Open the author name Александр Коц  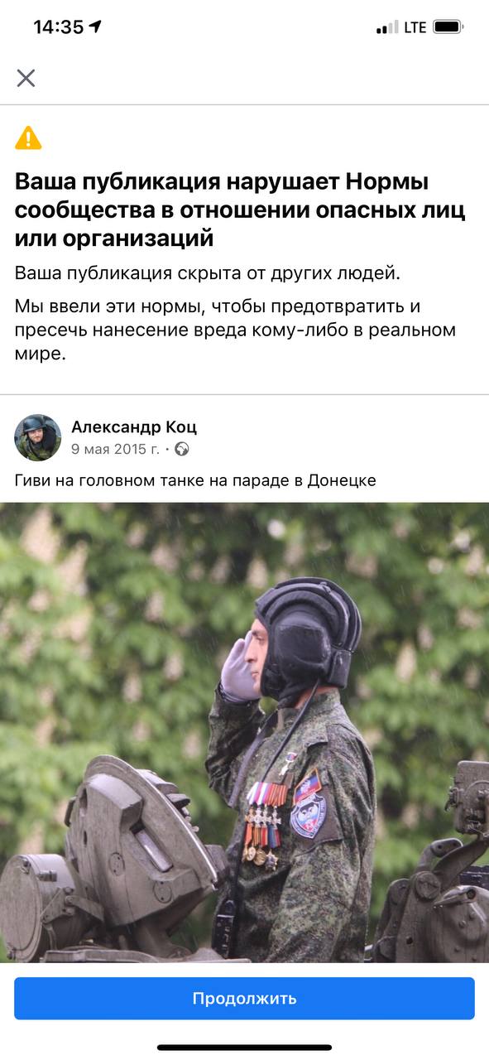134,427
